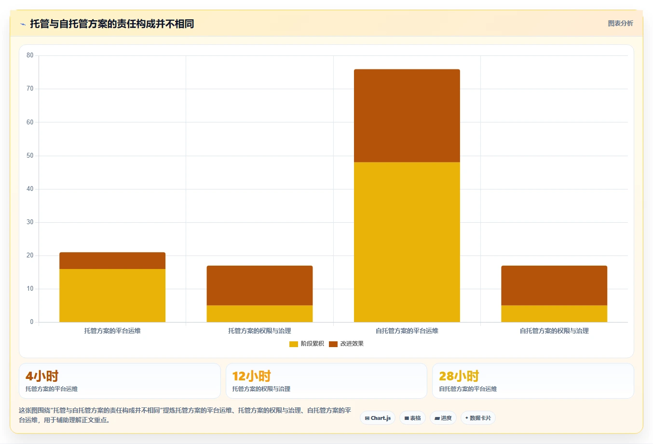Click the brown segment of the 自托管方案的权限与治理 bar
The image size is (653, 444).
click(x=554, y=285)
